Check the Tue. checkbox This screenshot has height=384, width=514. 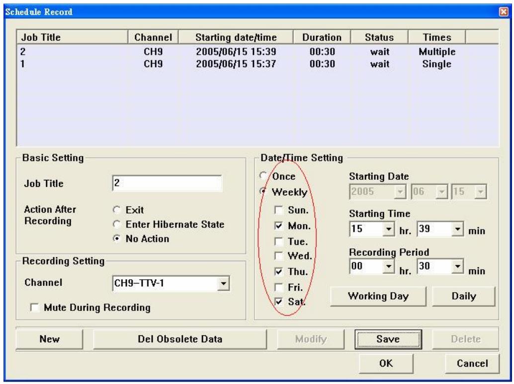[x=278, y=241]
